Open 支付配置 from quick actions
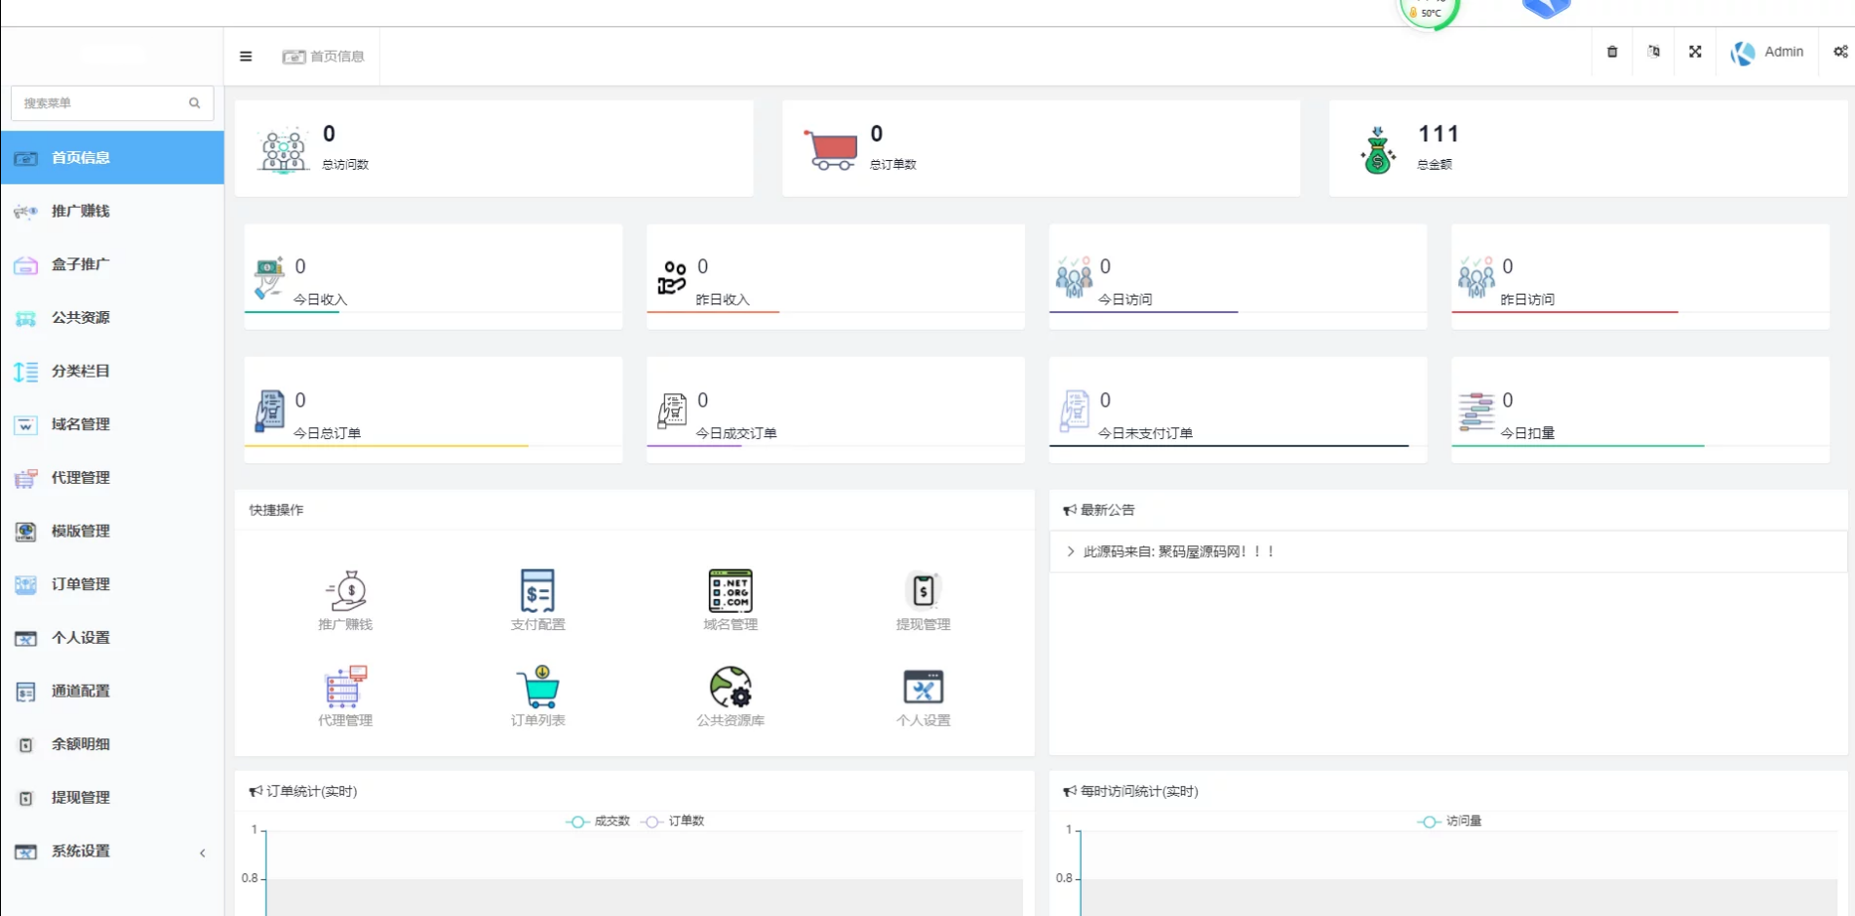The height and width of the screenshot is (916, 1855). click(x=537, y=591)
